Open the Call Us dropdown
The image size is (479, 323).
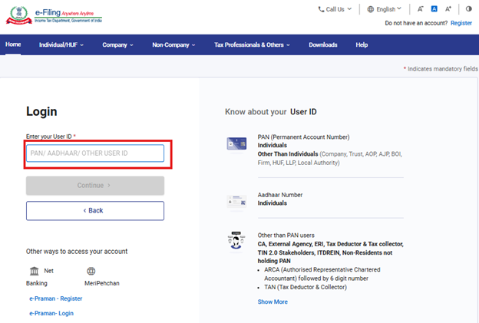pos(335,9)
